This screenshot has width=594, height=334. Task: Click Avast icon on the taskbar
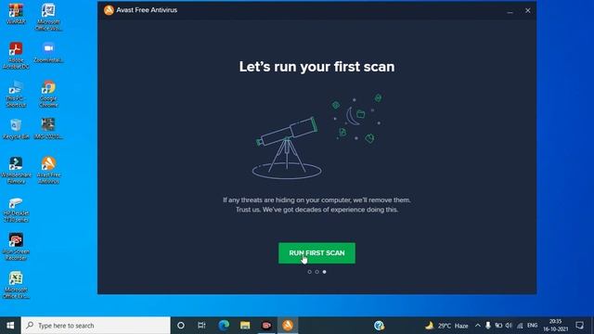pos(288,326)
